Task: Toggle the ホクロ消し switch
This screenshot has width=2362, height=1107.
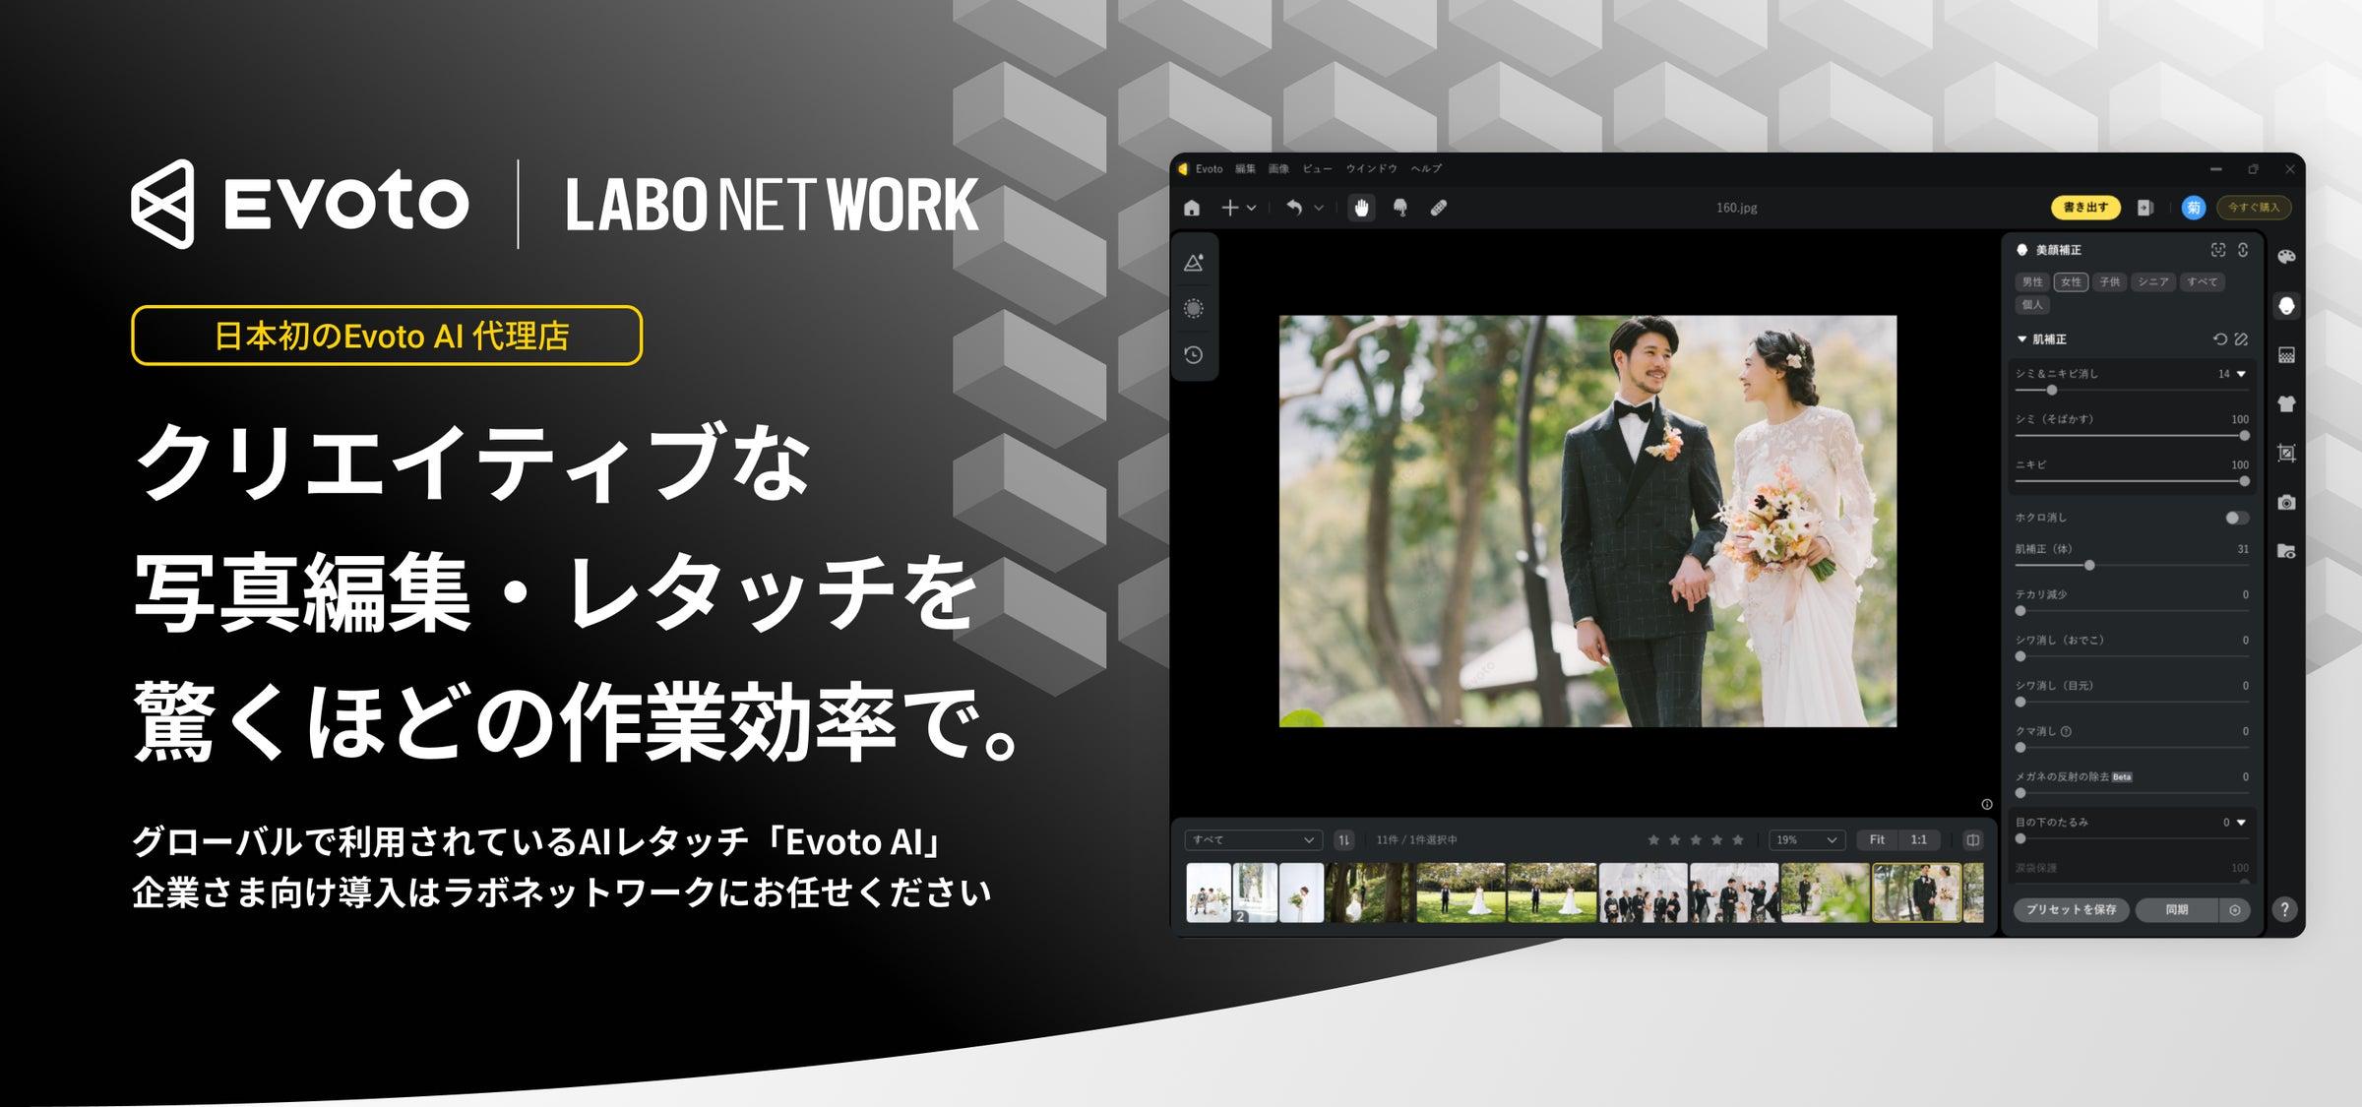Action: point(2237,518)
